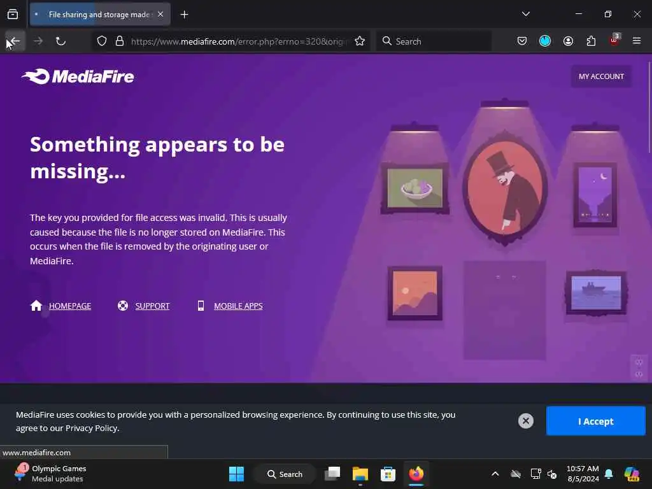Follow the SUPPORT link
The width and height of the screenshot is (652, 489).
click(152, 306)
